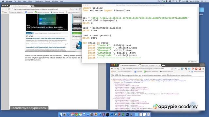
Task: Click line 'tree = ElementTree.parse(s)' in code editor
Action: (102, 28)
